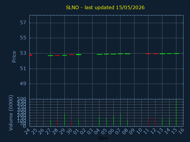Click the green volume bar on day 29
Viewport: 190px width, 142px height.
(x=65, y=120)
